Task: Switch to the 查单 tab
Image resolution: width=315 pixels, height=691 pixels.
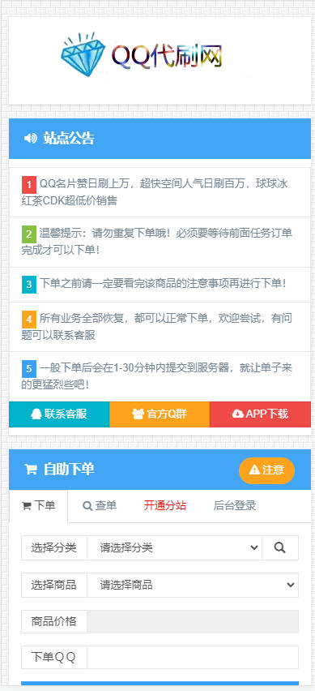Action: pyautogui.click(x=100, y=505)
